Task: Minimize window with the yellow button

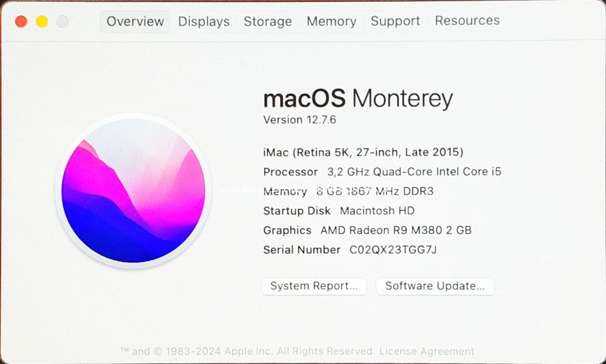Action: pos(42,21)
